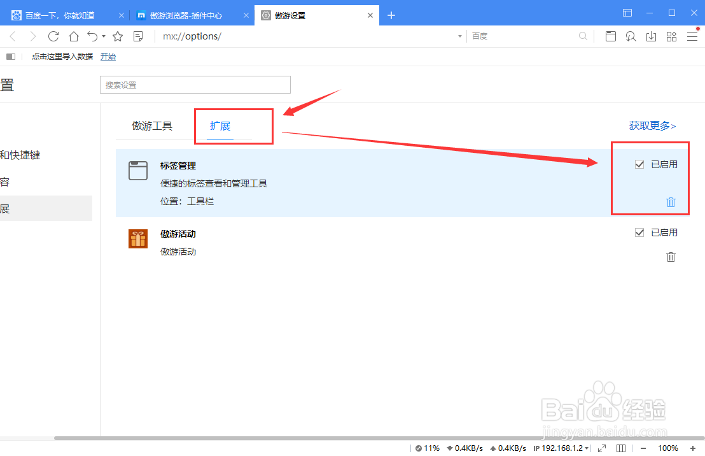Zoom out with the minus button
705x456 pixels.
pyautogui.click(x=643, y=448)
